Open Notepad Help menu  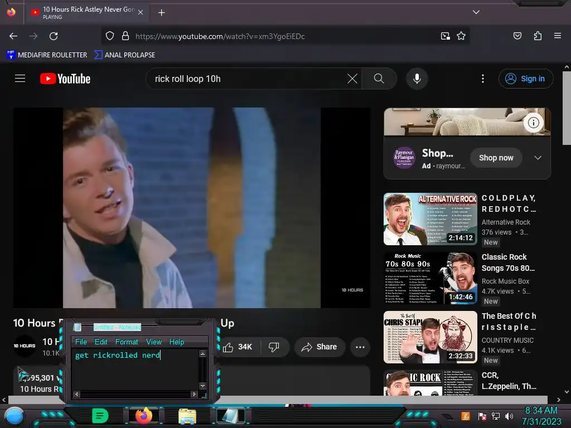coord(177,342)
